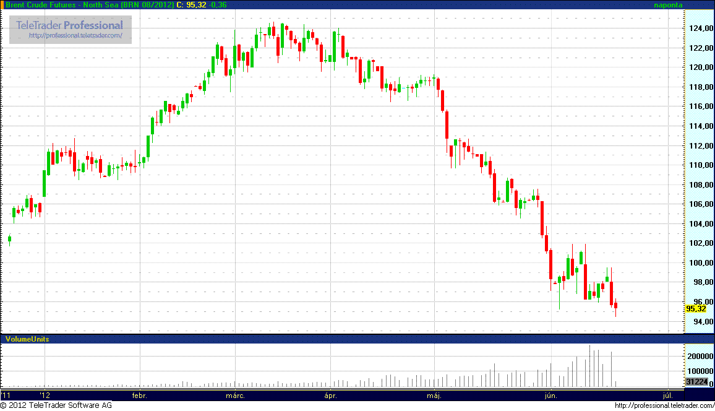Click the jún. month label

[551, 396]
